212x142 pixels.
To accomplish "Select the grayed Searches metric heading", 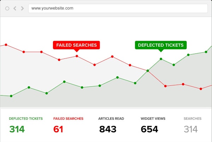I will [193, 119].
